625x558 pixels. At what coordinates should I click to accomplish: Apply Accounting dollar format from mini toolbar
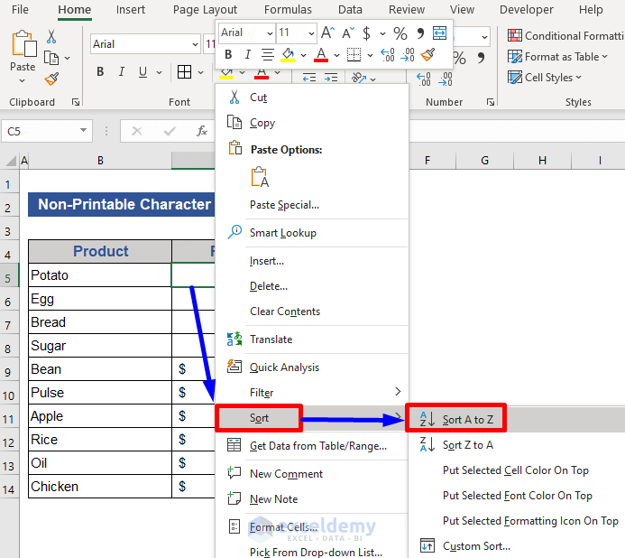pos(366,33)
